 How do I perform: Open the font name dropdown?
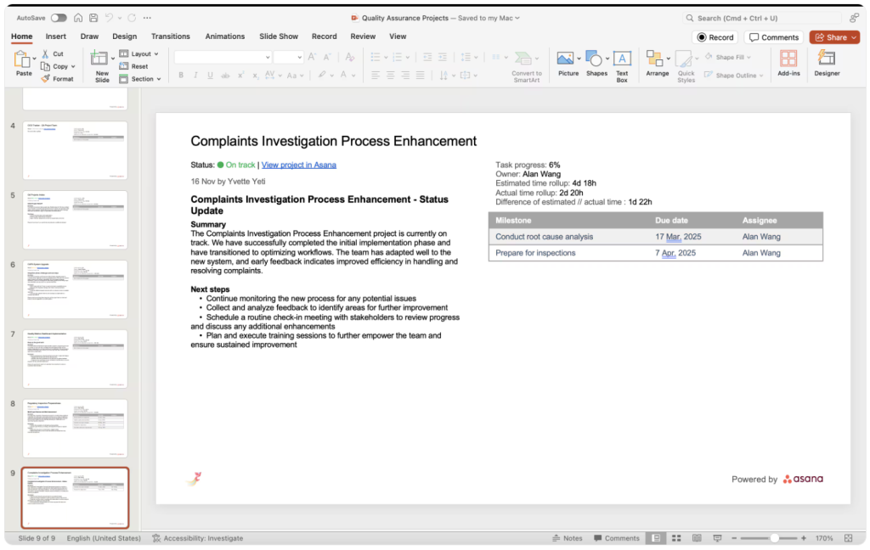tap(268, 57)
